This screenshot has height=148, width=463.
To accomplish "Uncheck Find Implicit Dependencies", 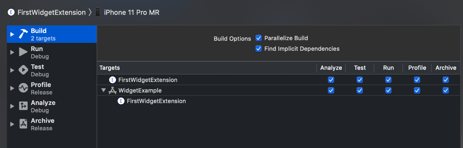I will [259, 49].
